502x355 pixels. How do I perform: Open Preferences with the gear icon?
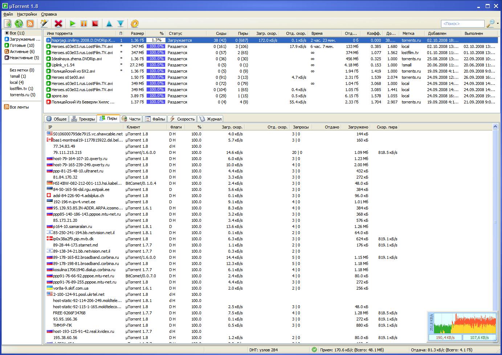(135, 24)
